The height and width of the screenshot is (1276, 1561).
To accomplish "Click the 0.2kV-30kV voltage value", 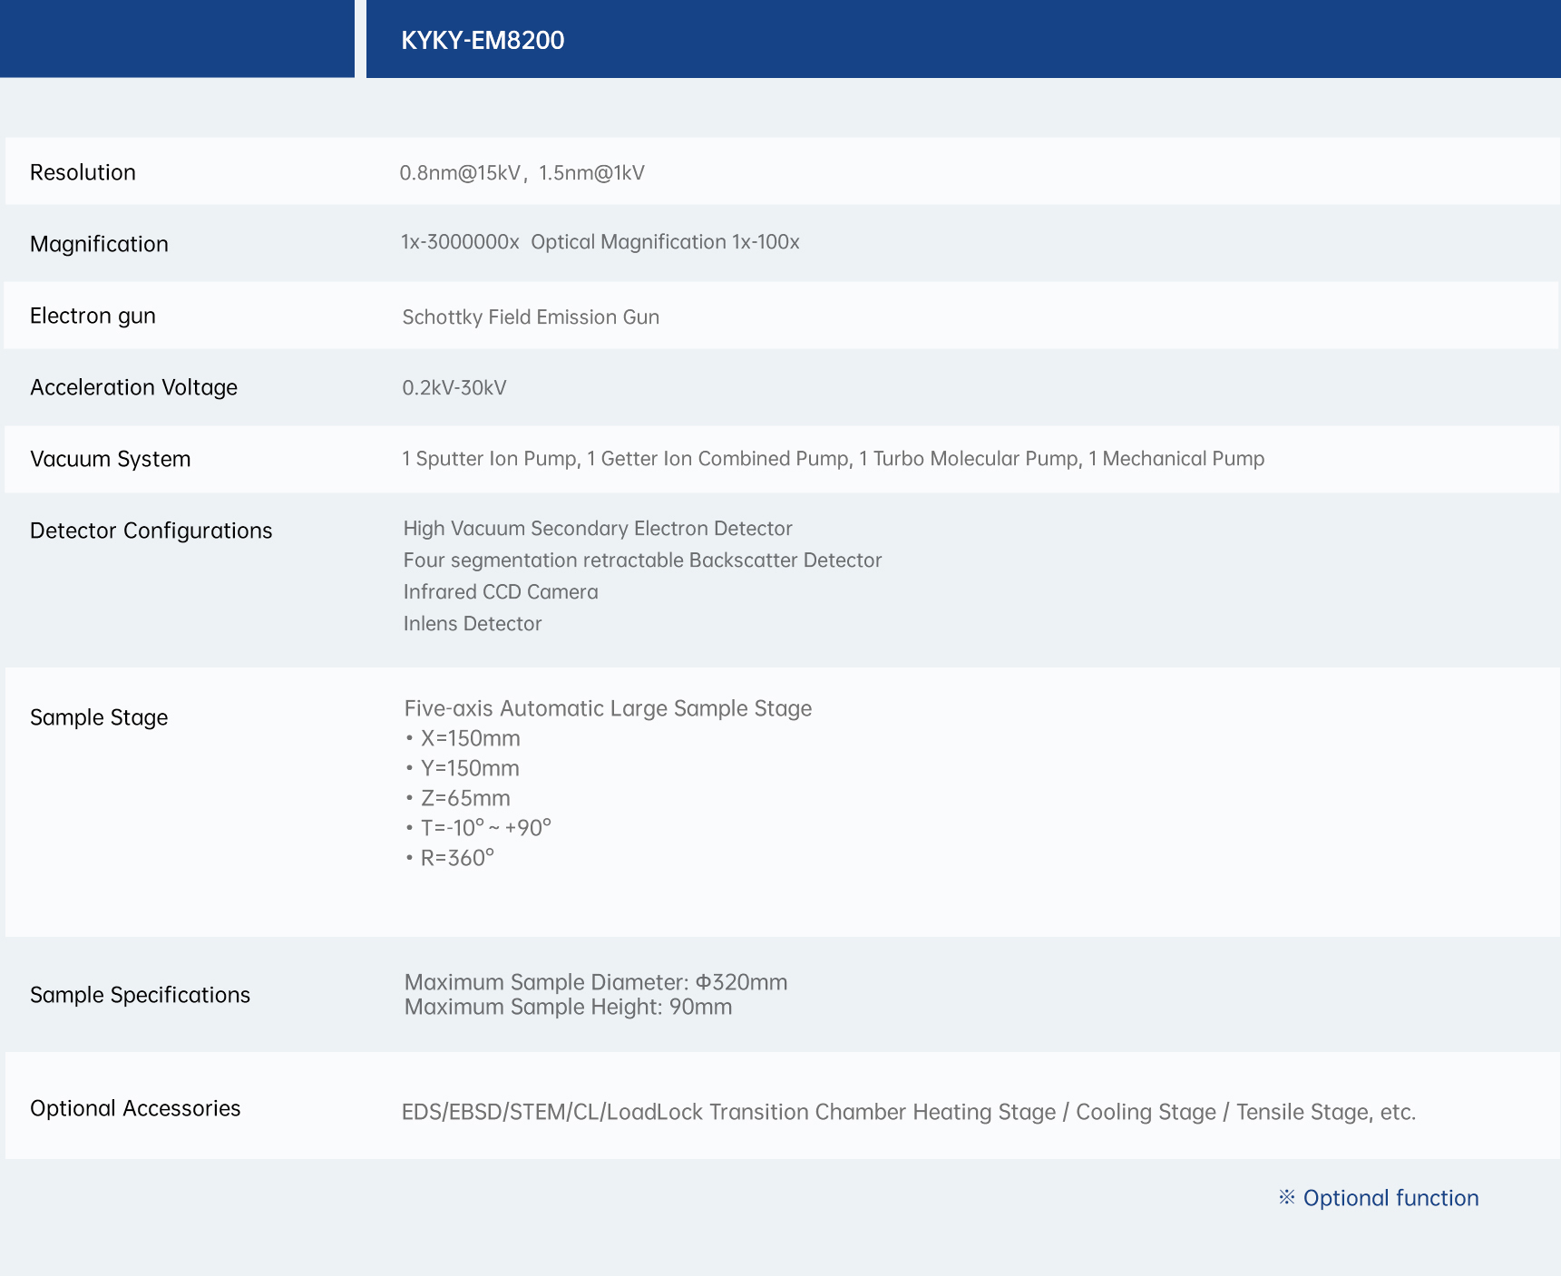I will (x=454, y=387).
